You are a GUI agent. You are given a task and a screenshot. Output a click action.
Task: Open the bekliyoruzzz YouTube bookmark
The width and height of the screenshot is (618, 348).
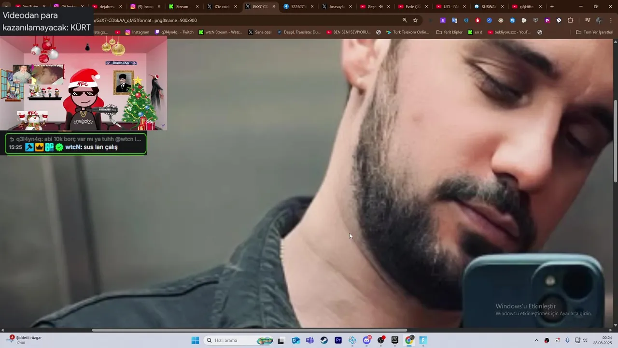coord(509,32)
